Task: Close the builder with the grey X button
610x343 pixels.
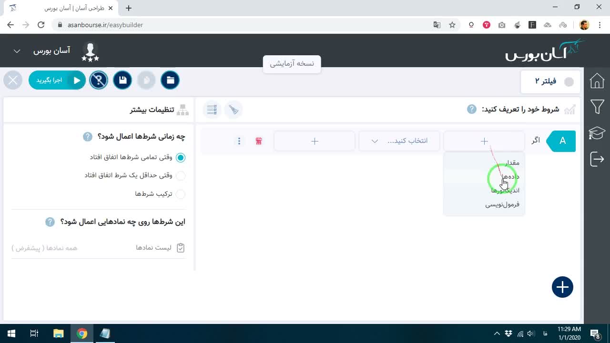Action: [x=13, y=80]
